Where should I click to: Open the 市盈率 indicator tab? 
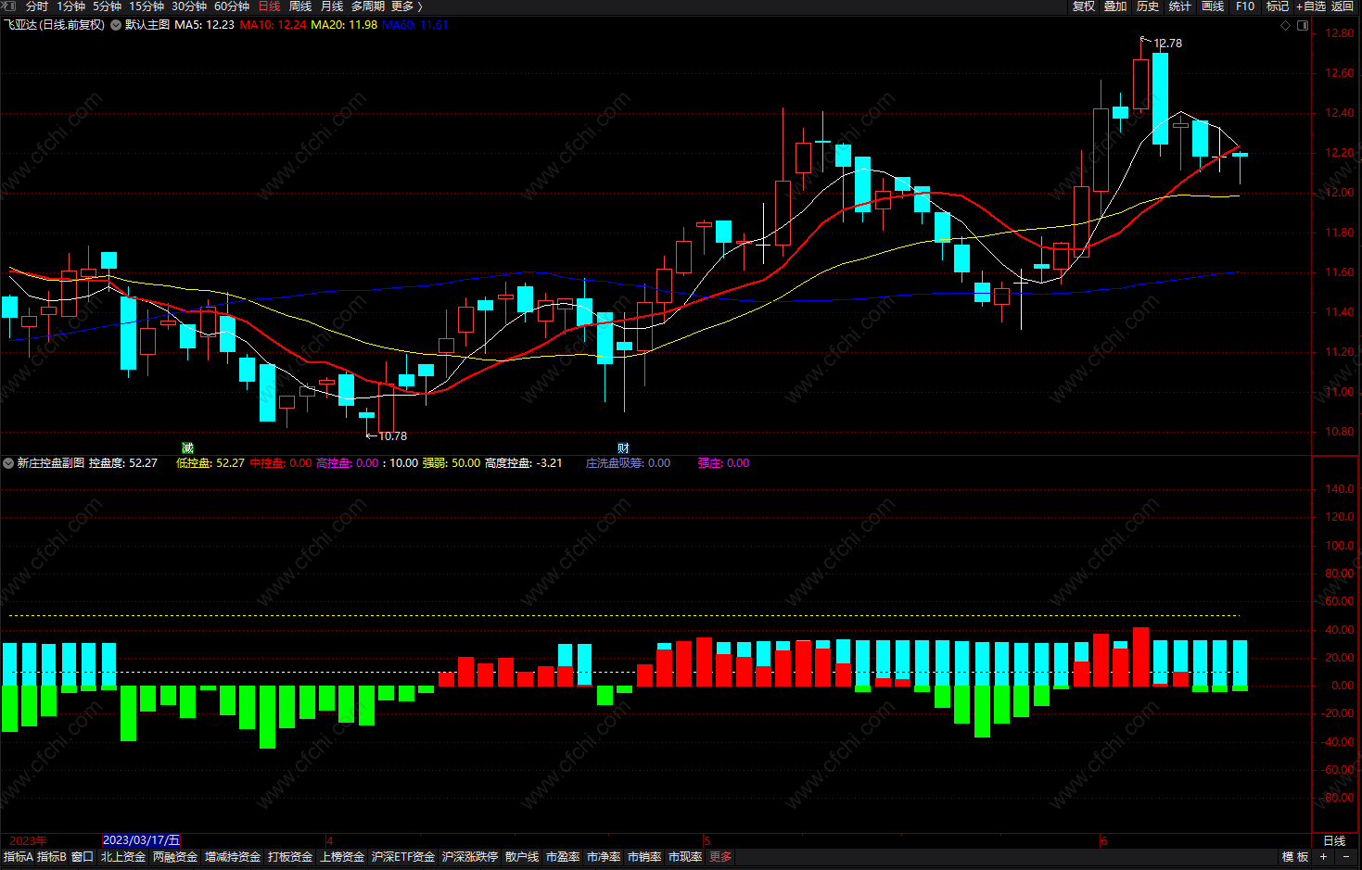click(x=563, y=857)
